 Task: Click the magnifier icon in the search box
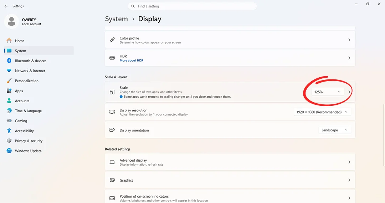[x=133, y=6]
